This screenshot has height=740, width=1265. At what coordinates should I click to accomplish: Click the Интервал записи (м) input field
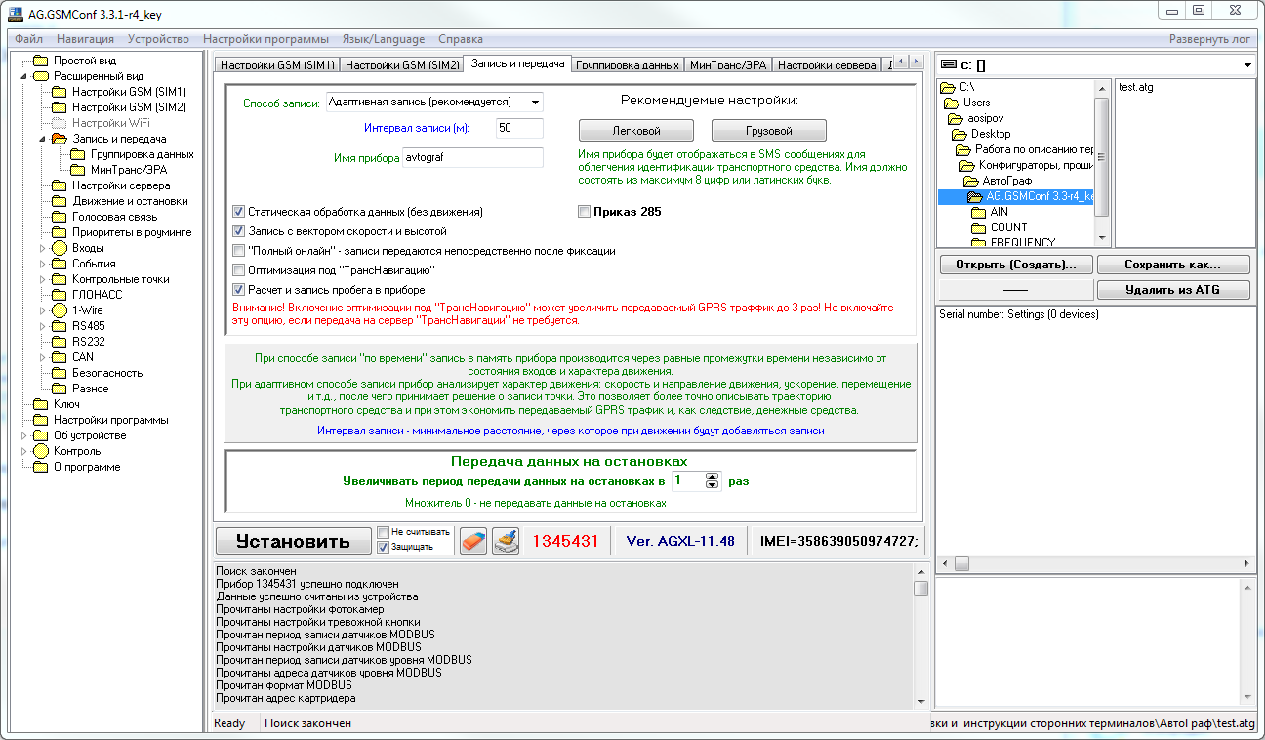point(518,128)
